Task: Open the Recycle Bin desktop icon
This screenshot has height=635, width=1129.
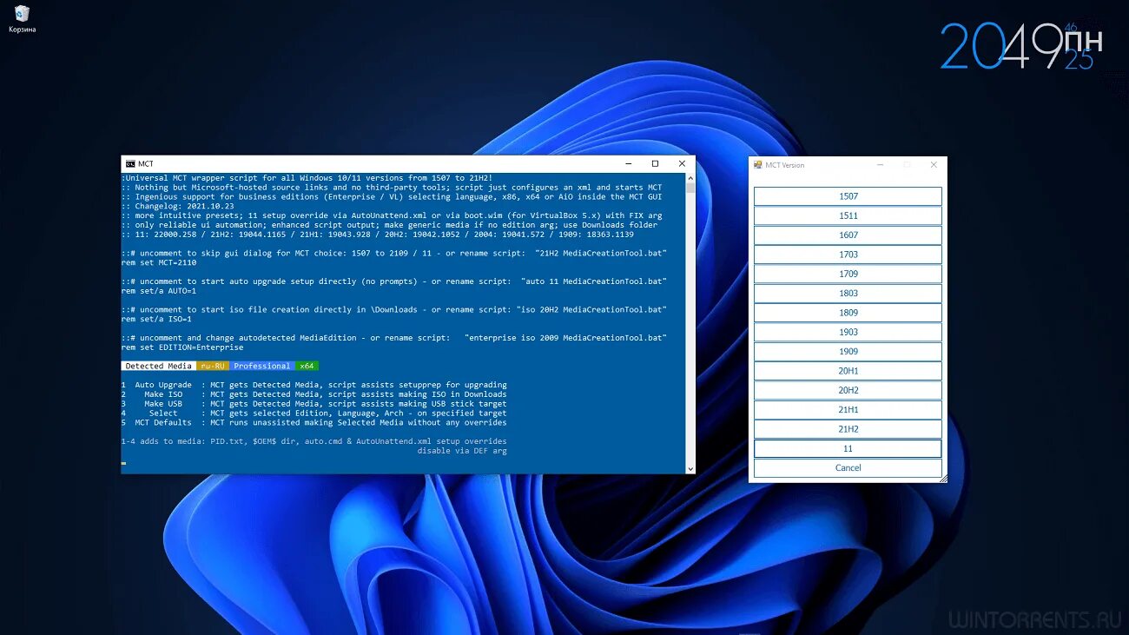Action: click(x=22, y=19)
